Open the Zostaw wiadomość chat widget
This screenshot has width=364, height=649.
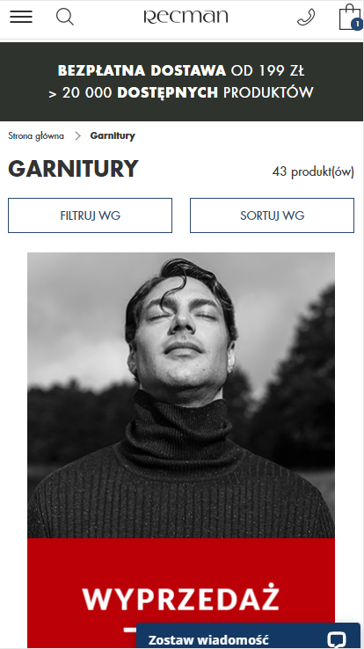[248, 637]
